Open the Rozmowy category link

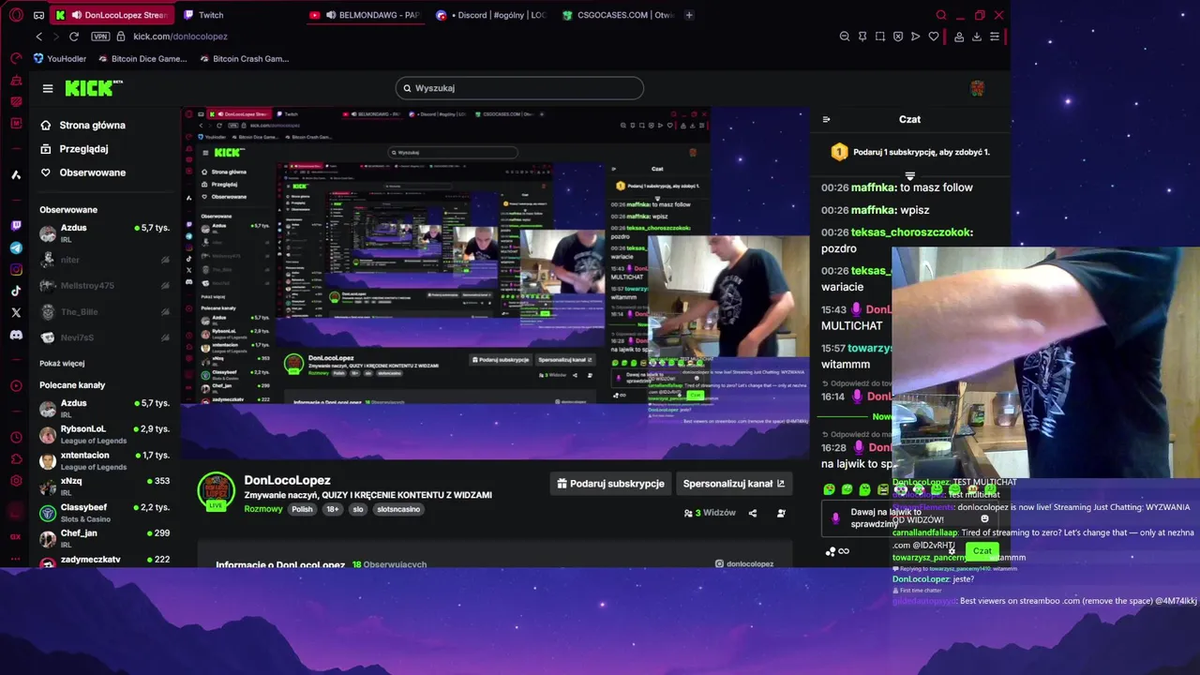click(263, 509)
